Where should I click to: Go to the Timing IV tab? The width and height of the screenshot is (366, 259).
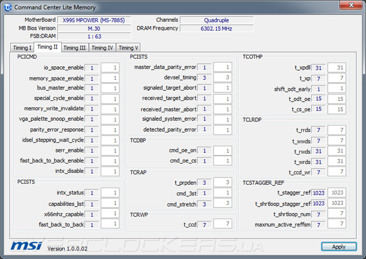(102, 48)
